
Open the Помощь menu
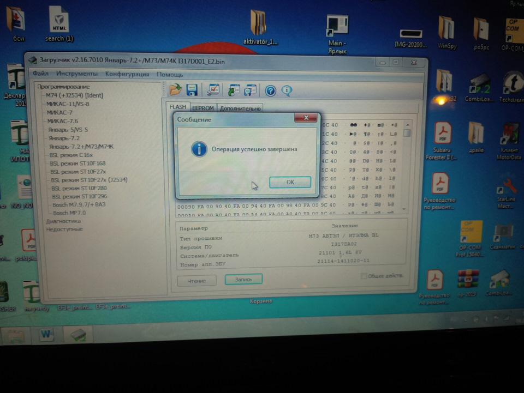tap(170, 74)
